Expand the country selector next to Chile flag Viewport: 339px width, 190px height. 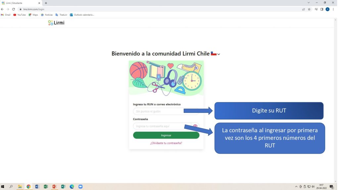point(218,54)
